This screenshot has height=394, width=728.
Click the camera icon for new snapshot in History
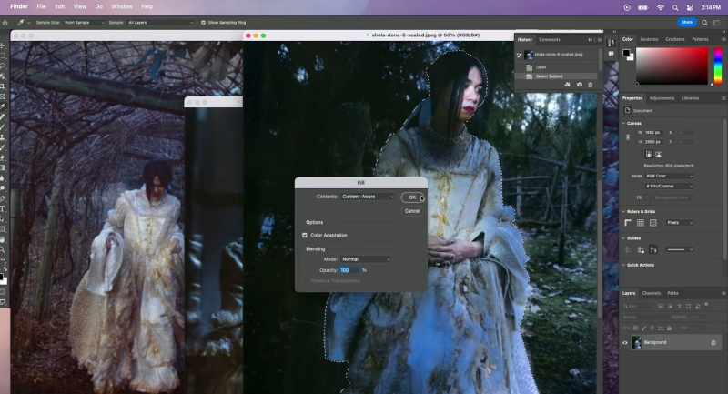(x=579, y=85)
